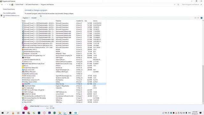The width and height of the screenshot is (204, 115).
Task: Expand the address bar history dropdown
Action: (x=175, y=4)
